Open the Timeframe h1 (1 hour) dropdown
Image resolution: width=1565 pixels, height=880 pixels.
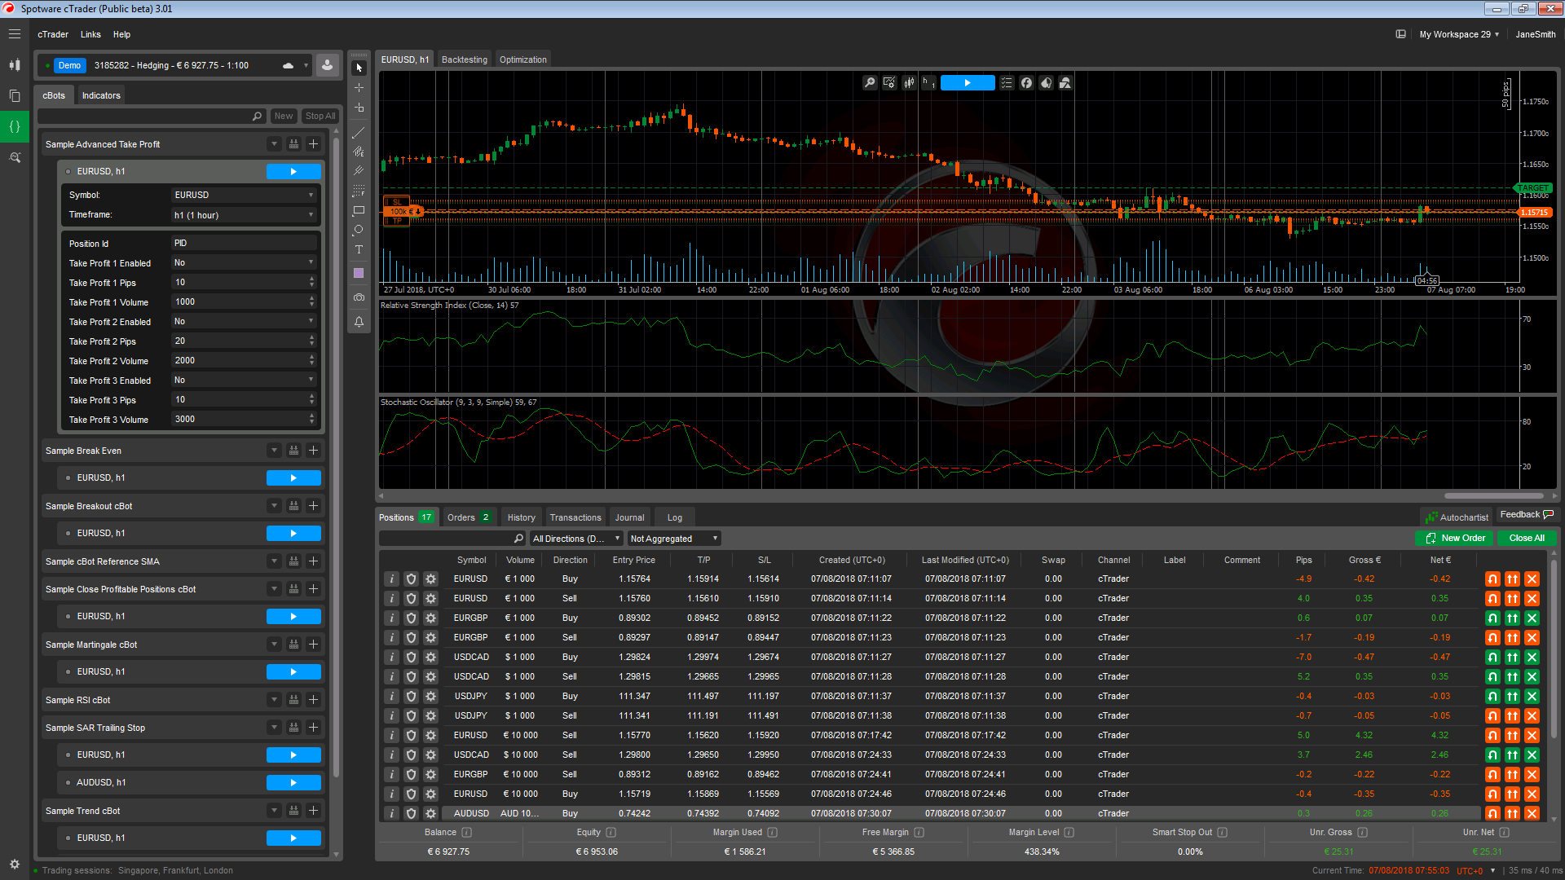(x=244, y=215)
